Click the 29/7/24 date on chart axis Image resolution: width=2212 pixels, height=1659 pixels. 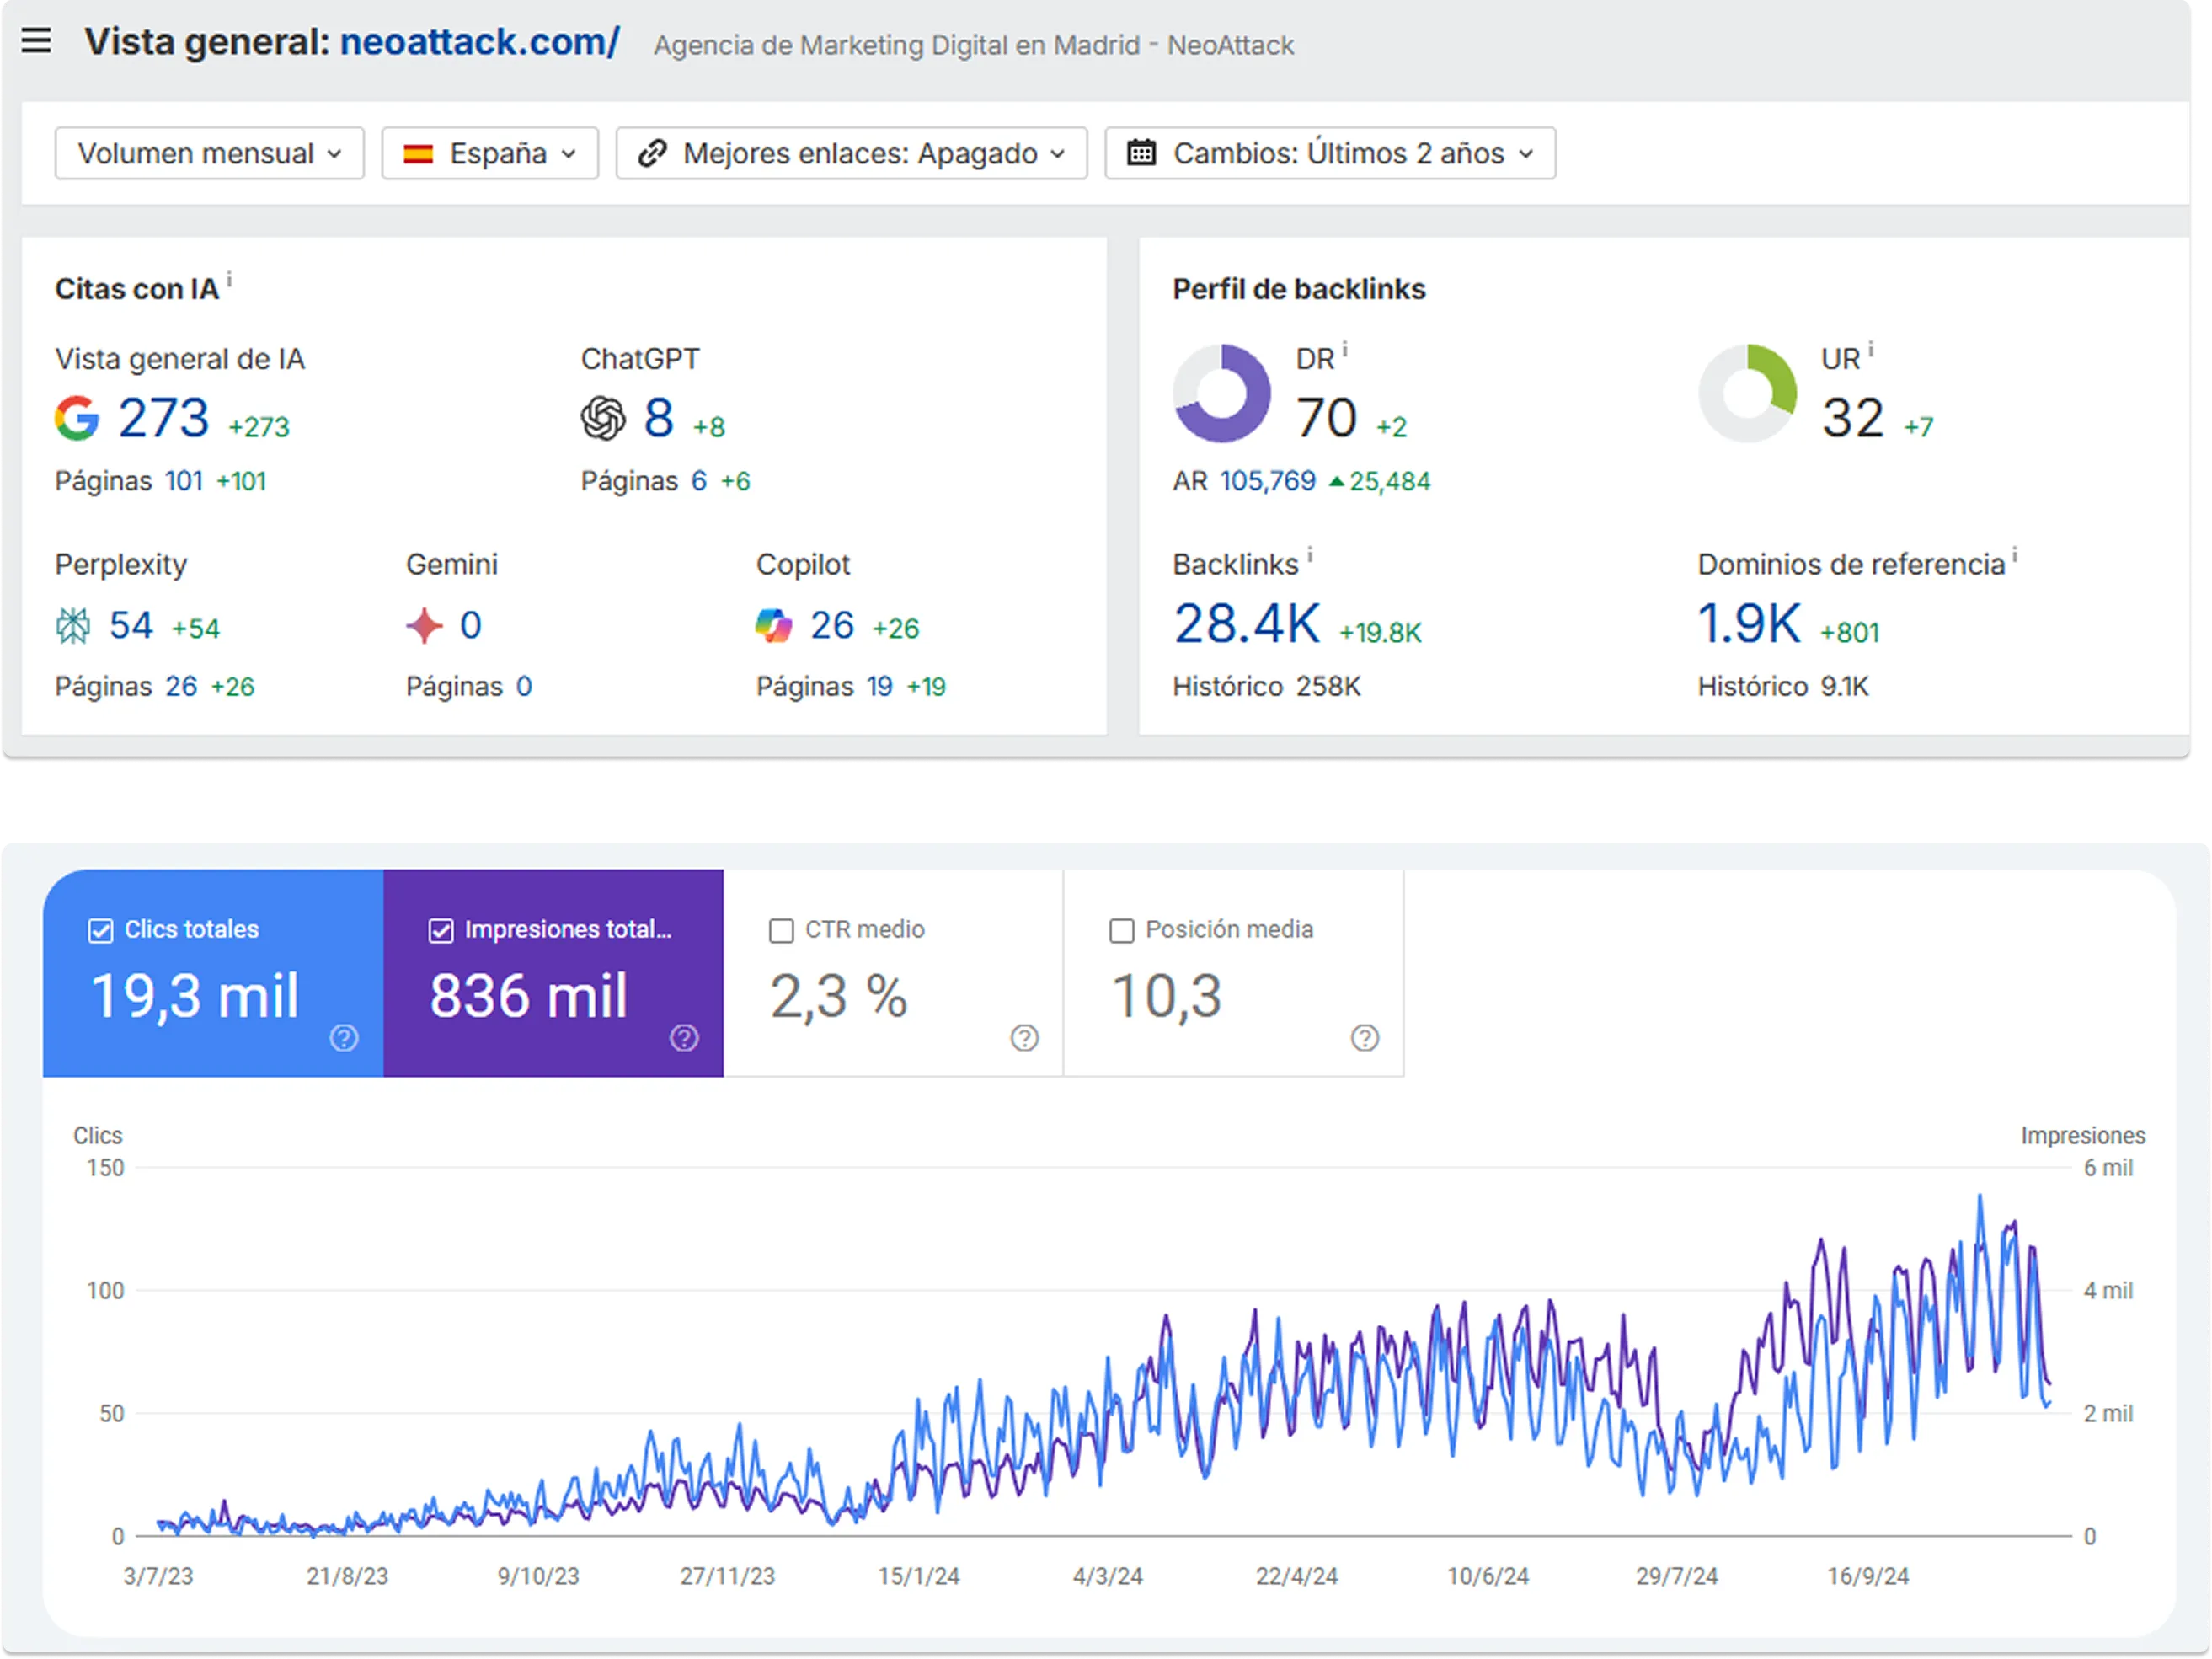click(1677, 1577)
